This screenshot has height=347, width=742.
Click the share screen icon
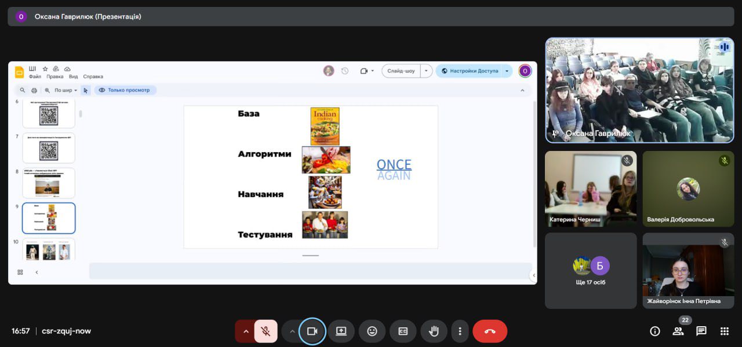pyautogui.click(x=341, y=331)
